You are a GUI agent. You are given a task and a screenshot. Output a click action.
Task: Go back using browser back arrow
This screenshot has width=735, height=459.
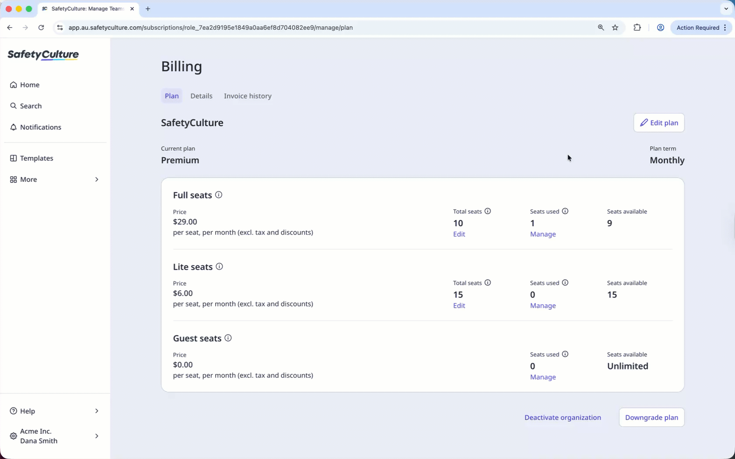coord(10,28)
